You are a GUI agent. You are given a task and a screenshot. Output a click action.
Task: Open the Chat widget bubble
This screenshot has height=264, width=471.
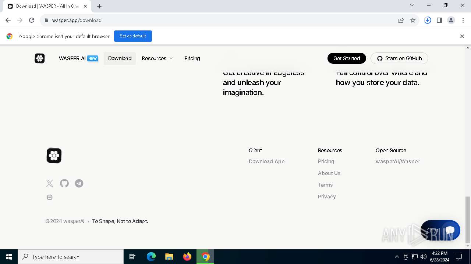(440, 230)
